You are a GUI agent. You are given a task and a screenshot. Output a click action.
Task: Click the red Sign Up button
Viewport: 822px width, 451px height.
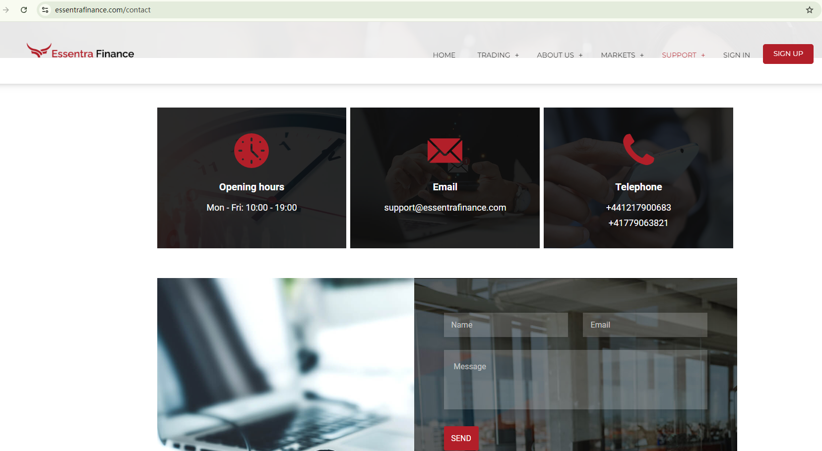click(x=788, y=54)
